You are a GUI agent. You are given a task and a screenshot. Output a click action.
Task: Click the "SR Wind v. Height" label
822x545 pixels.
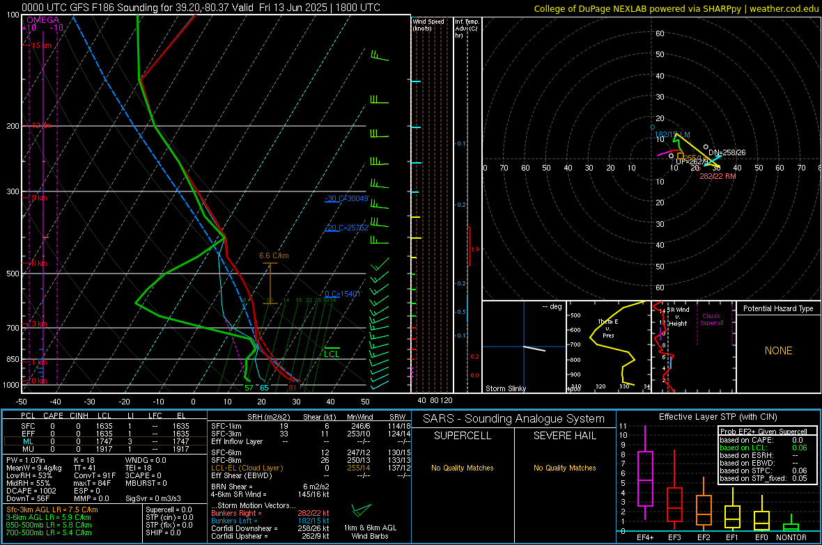(x=678, y=317)
